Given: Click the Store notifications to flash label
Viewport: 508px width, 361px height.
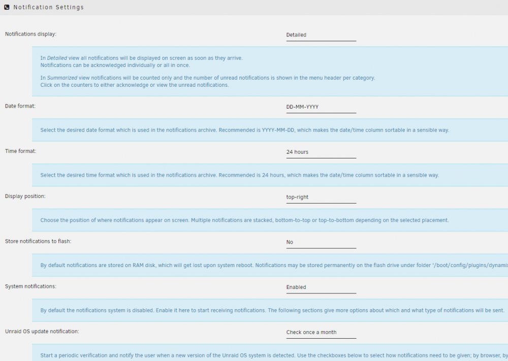Looking at the screenshot, I should (x=38, y=241).
